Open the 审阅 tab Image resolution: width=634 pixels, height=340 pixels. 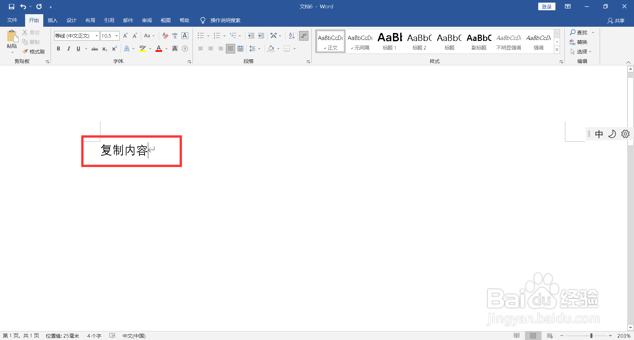147,20
